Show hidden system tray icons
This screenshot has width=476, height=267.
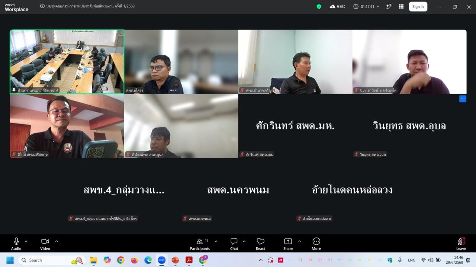261,260
